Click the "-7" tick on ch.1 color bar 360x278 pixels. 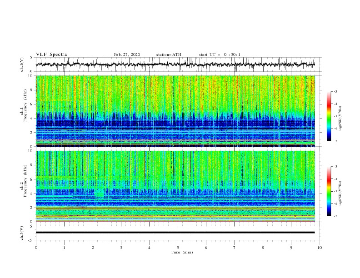tap(335, 141)
